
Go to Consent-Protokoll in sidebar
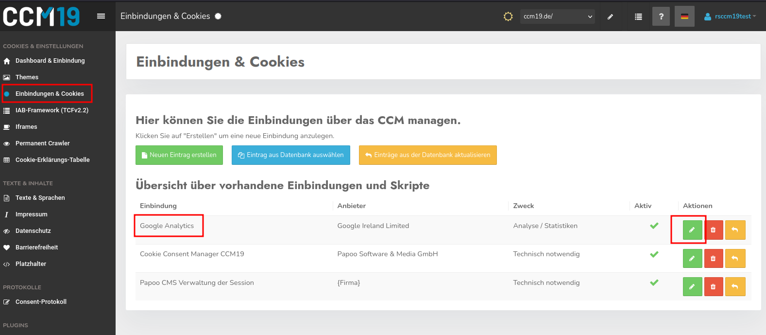pos(41,302)
